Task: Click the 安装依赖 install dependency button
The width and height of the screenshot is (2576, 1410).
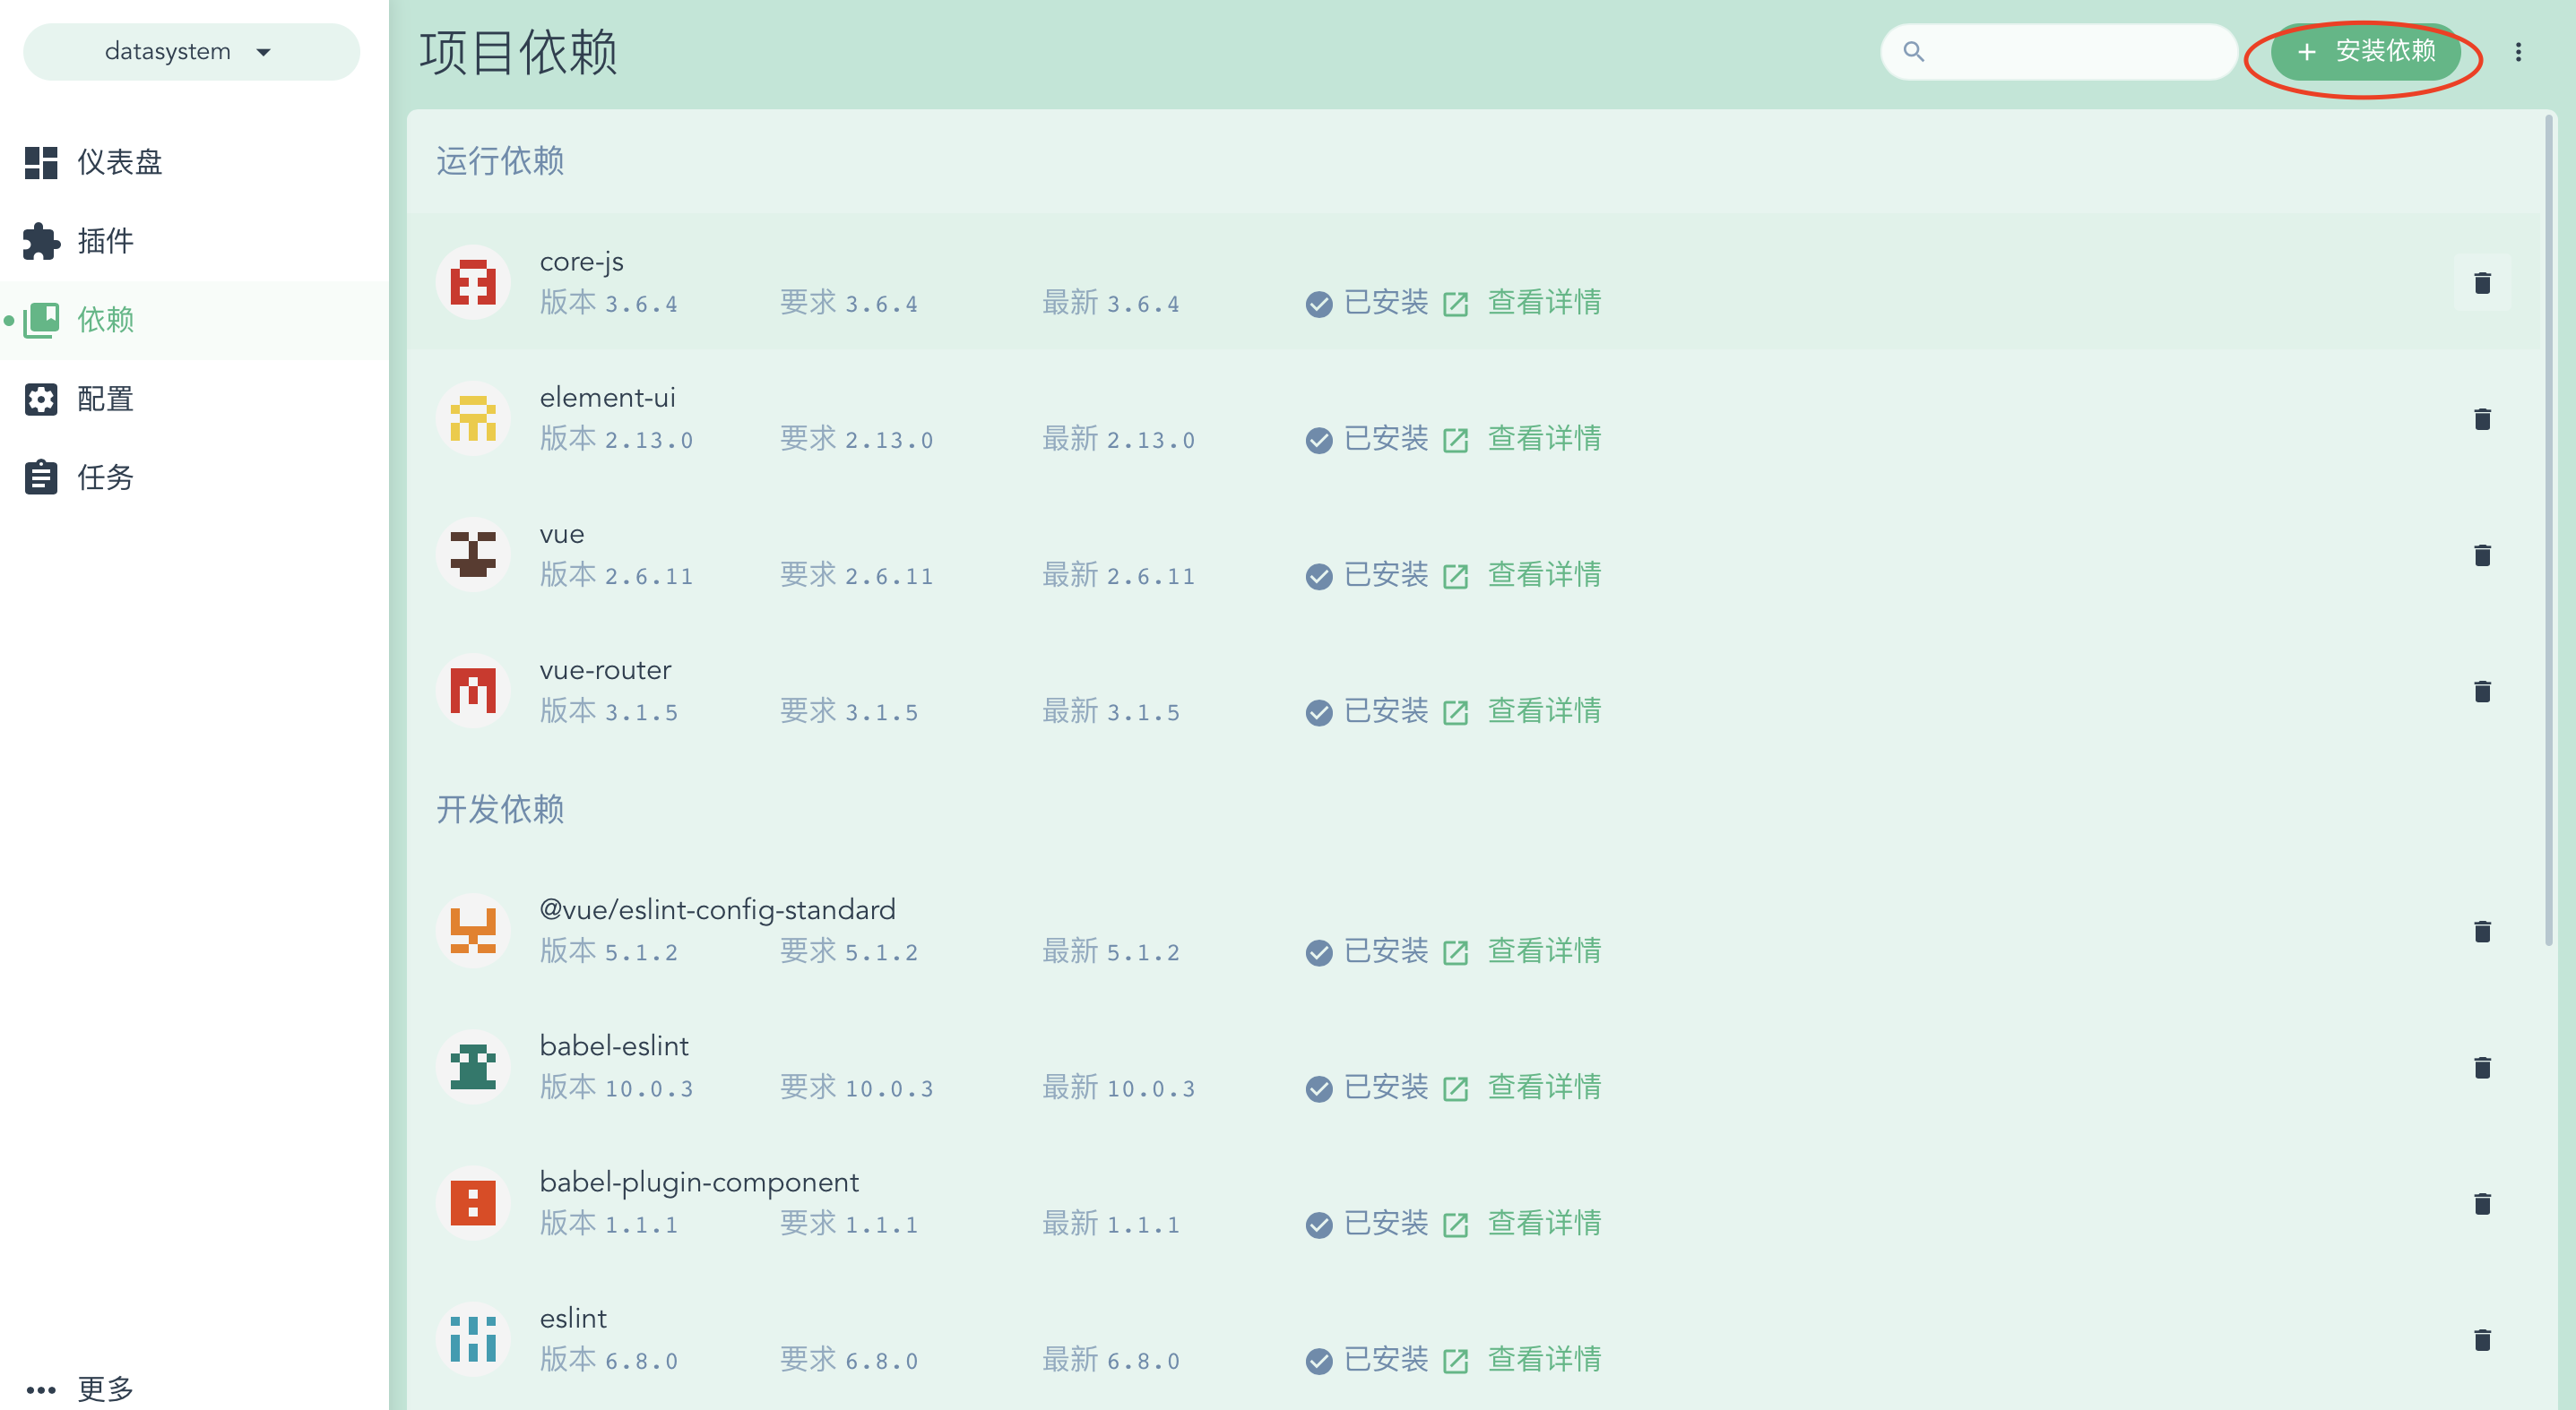Action: click(x=2365, y=52)
